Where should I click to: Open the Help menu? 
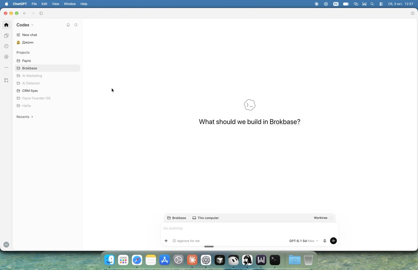[84, 4]
